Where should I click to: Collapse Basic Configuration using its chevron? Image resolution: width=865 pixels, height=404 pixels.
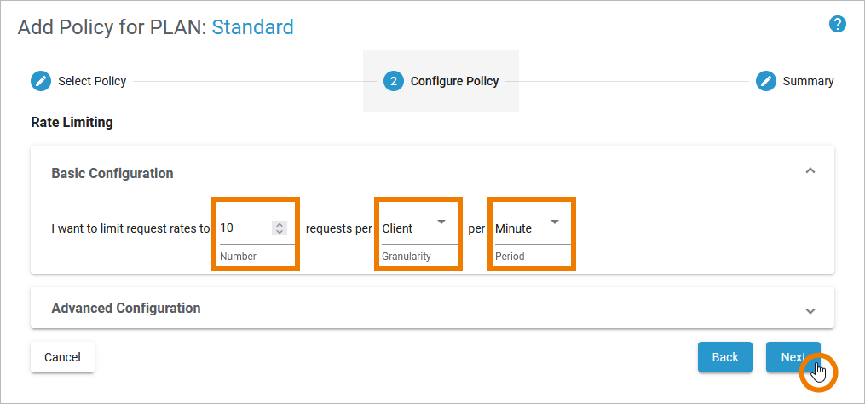click(x=810, y=171)
